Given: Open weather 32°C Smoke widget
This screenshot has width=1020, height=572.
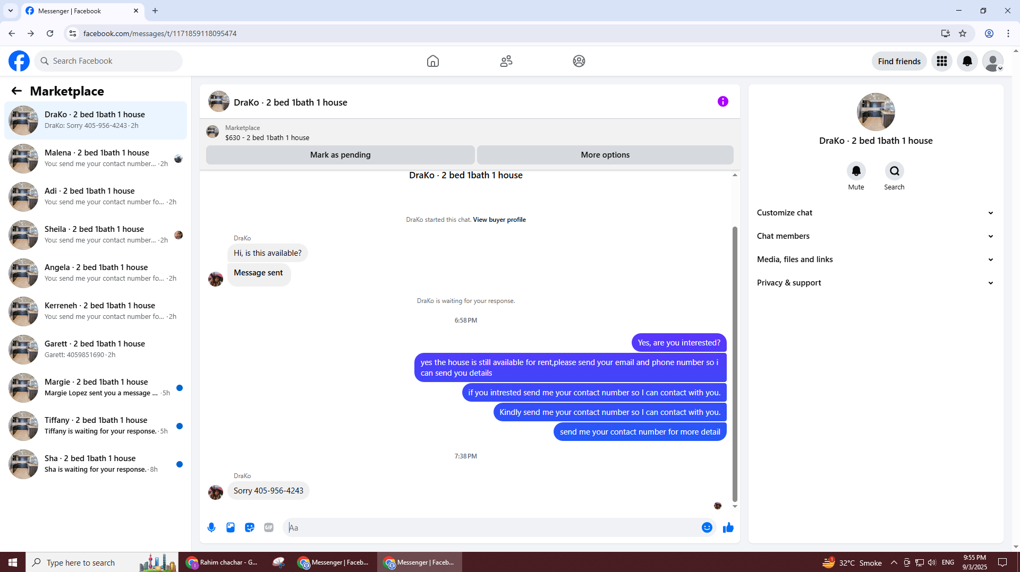Looking at the screenshot, I should pyautogui.click(x=852, y=562).
